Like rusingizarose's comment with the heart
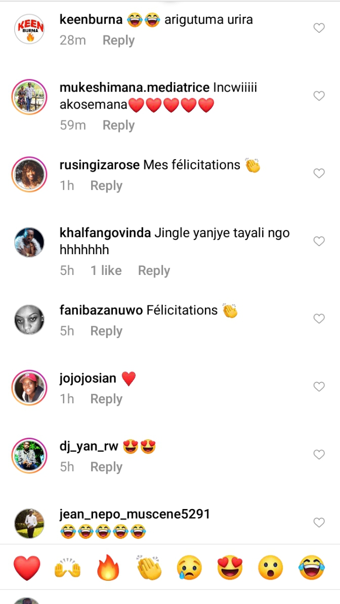 (319, 173)
